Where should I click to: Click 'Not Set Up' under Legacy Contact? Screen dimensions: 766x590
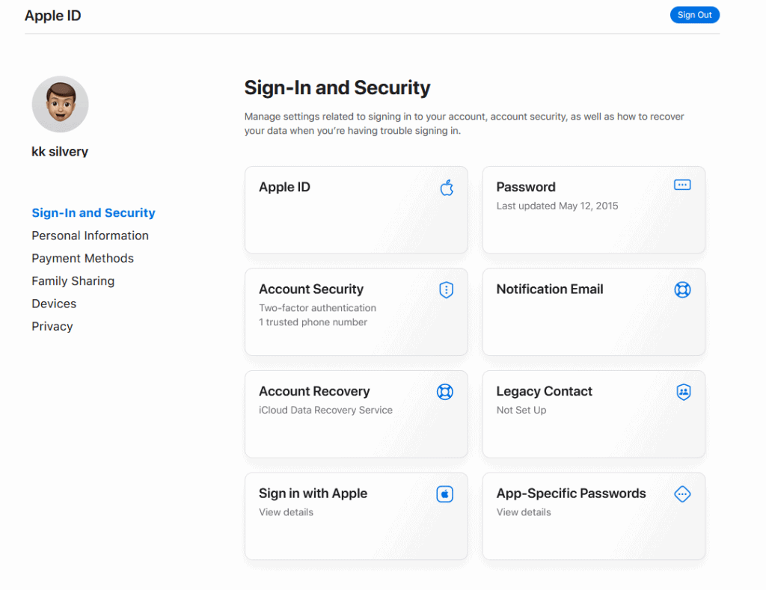coord(521,410)
